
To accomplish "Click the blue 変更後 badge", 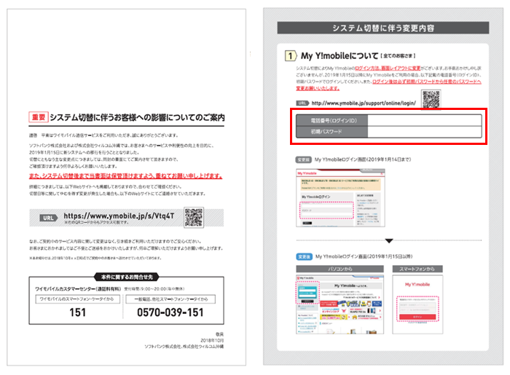I will pos(304,256).
